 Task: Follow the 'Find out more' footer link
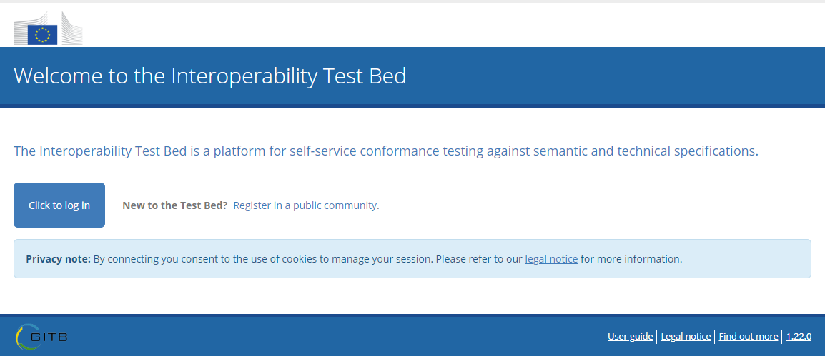tap(749, 337)
